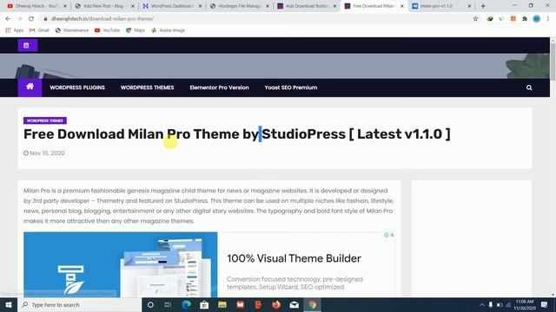
Task: Switch to the Add New Post tab
Action: [x=104, y=6]
